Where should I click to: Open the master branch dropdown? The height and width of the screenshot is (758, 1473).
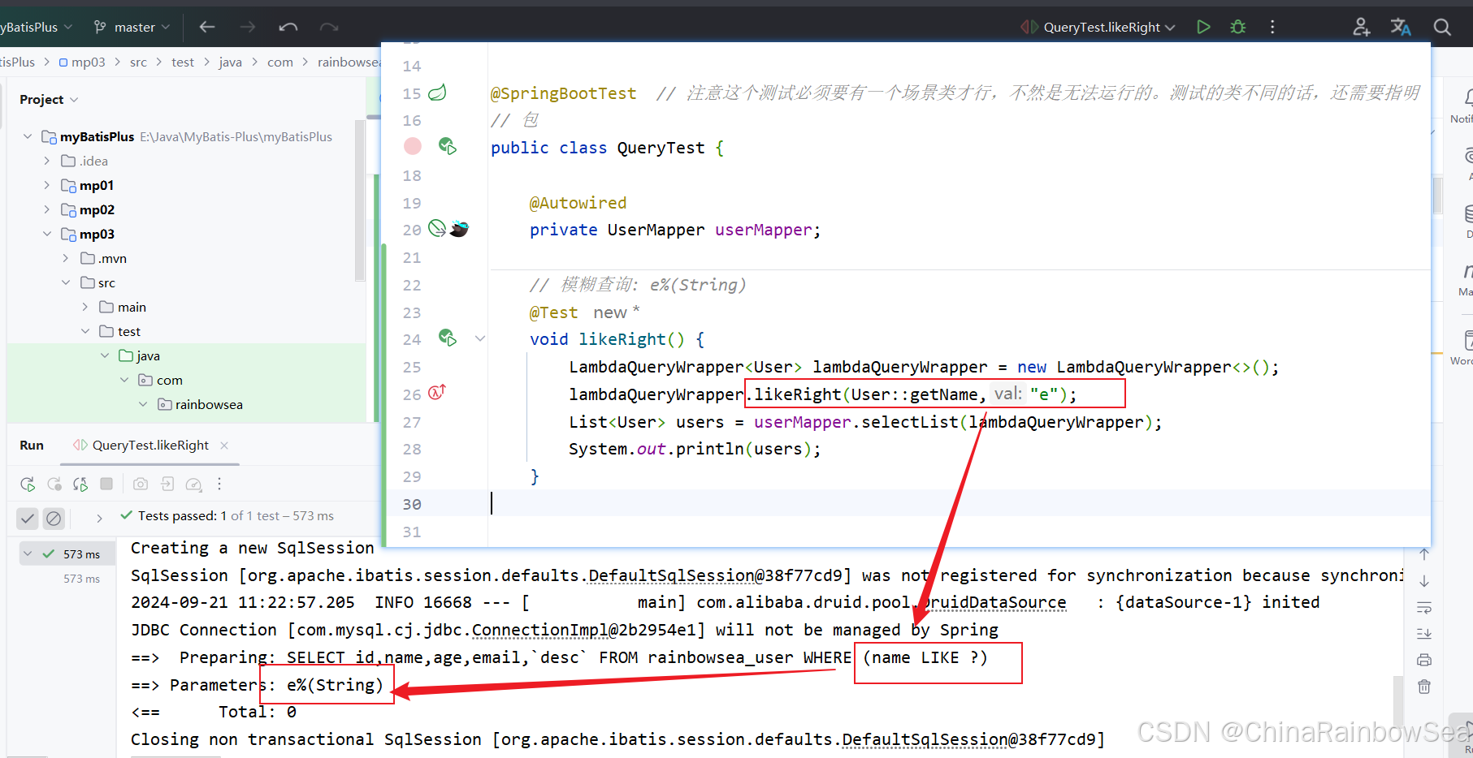point(132,27)
